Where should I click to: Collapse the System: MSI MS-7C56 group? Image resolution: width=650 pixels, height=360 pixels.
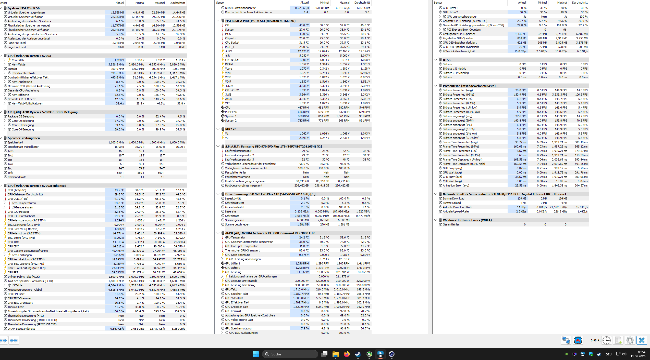pos(1,8)
